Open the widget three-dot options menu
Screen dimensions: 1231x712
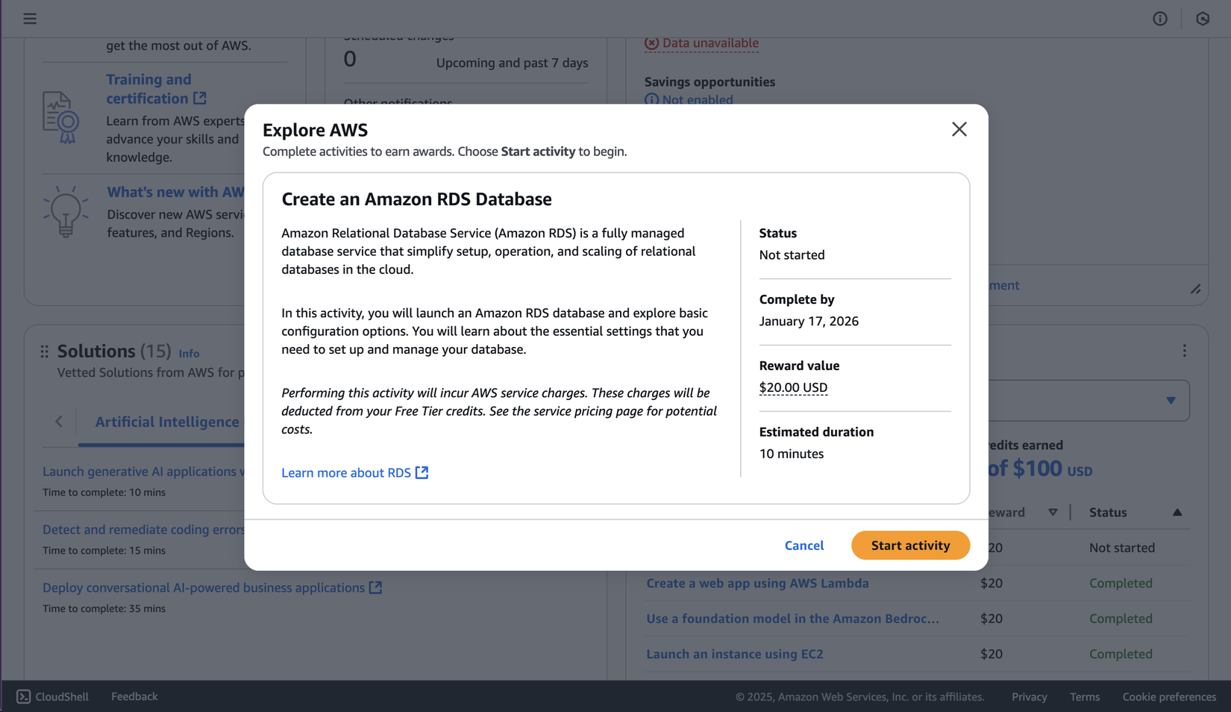(x=1184, y=351)
